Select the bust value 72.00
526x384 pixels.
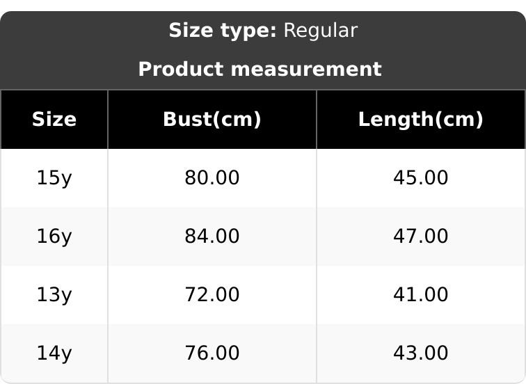[x=212, y=295]
